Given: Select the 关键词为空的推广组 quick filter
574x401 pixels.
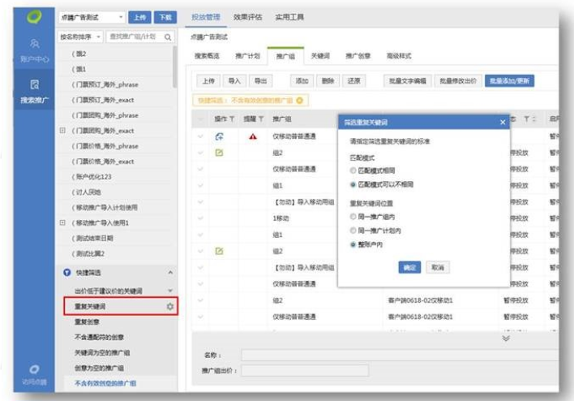Looking at the screenshot, I should pyautogui.click(x=102, y=352).
